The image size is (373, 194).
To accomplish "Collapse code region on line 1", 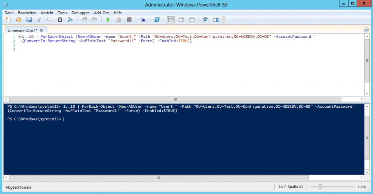I will tap(19, 37).
